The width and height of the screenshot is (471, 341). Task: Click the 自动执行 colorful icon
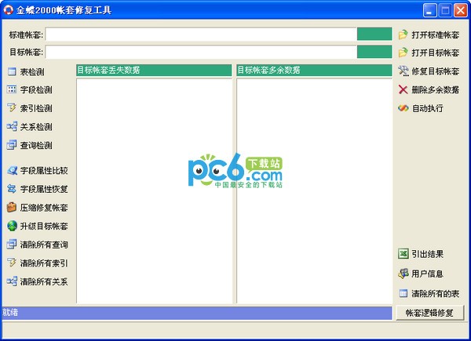tap(403, 108)
